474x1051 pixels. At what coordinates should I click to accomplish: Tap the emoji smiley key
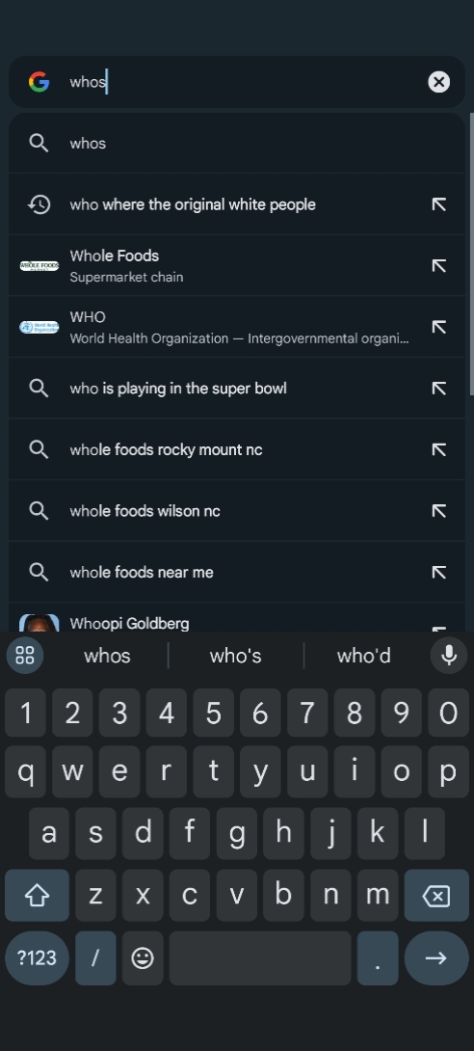pos(143,957)
